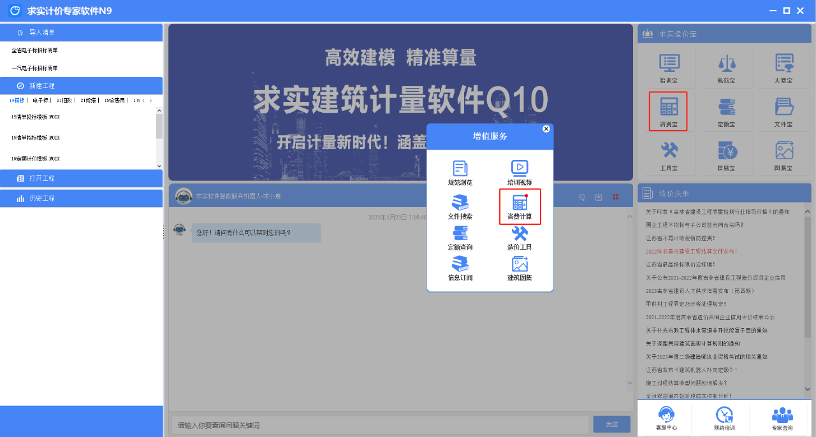Maximize the 求实计价专家软件N9 window
Viewport: 816px width, 437px height.
pos(787,11)
